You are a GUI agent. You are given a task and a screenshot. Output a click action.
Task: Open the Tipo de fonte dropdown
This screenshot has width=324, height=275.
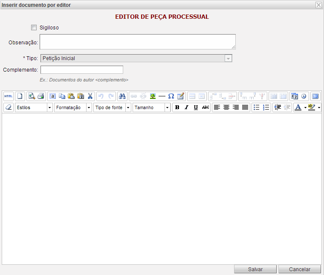(x=112, y=107)
